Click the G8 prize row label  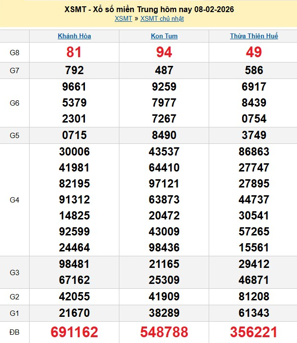[15, 52]
